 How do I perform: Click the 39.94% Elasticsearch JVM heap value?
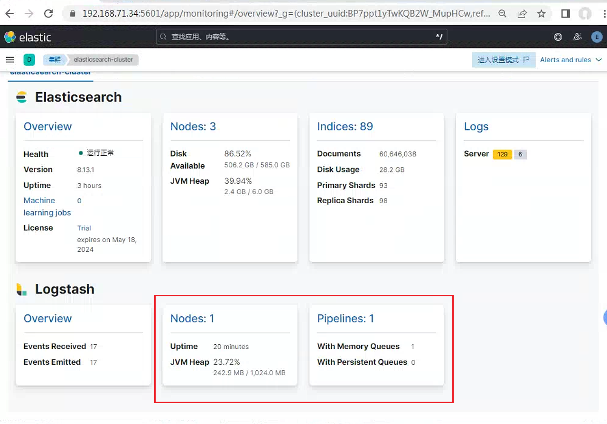point(238,181)
